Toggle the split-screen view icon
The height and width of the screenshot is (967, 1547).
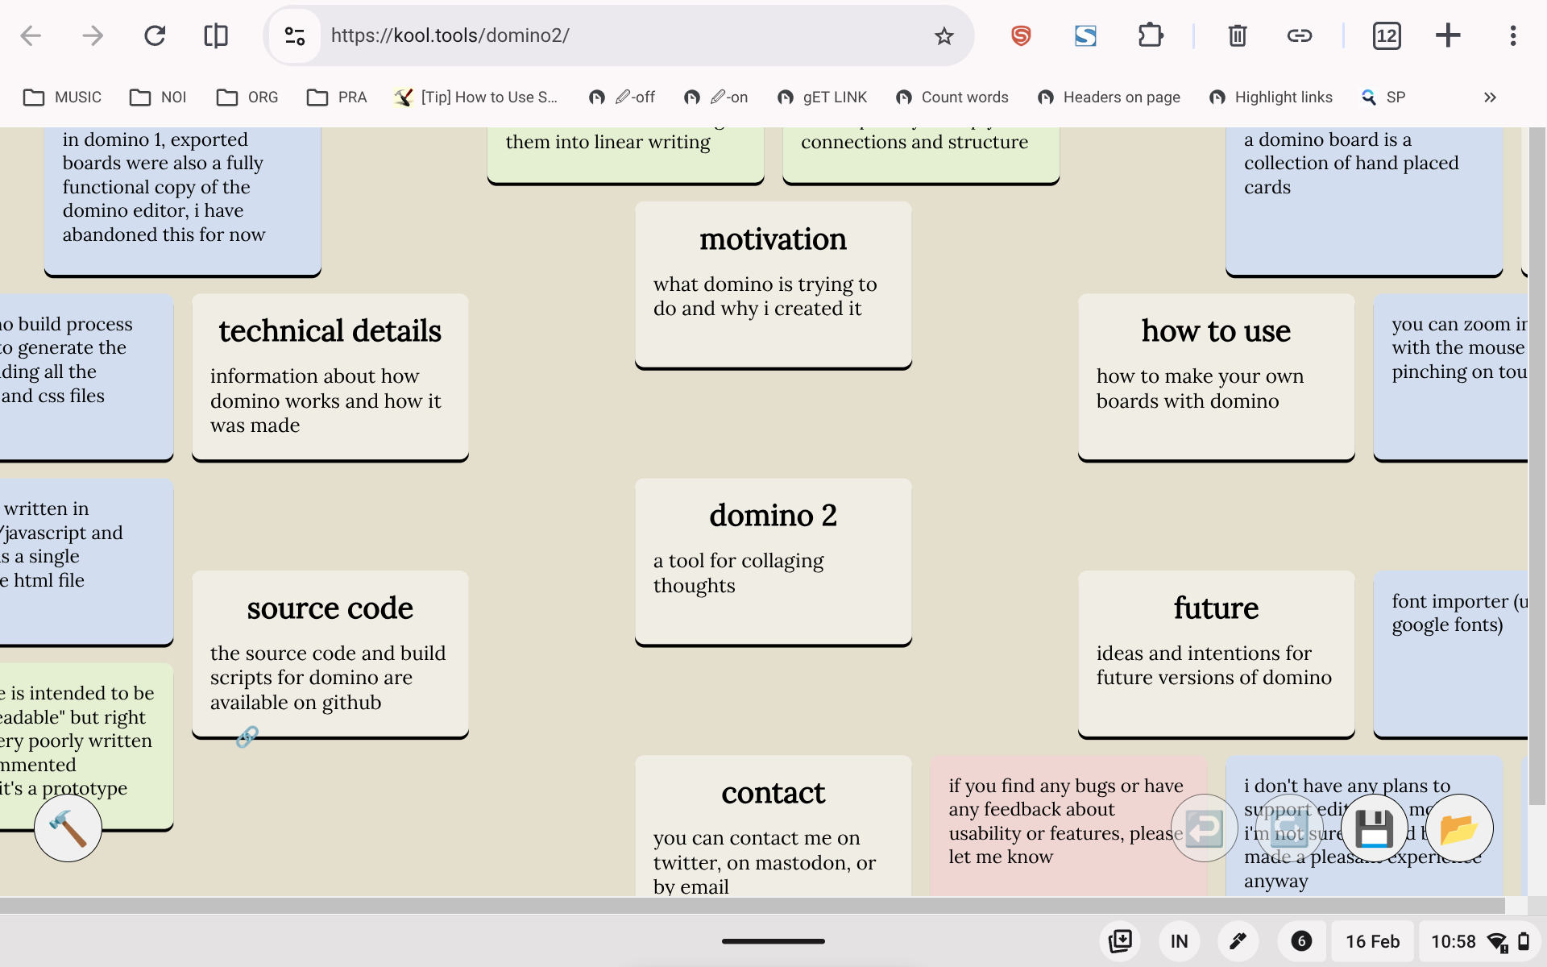(216, 35)
